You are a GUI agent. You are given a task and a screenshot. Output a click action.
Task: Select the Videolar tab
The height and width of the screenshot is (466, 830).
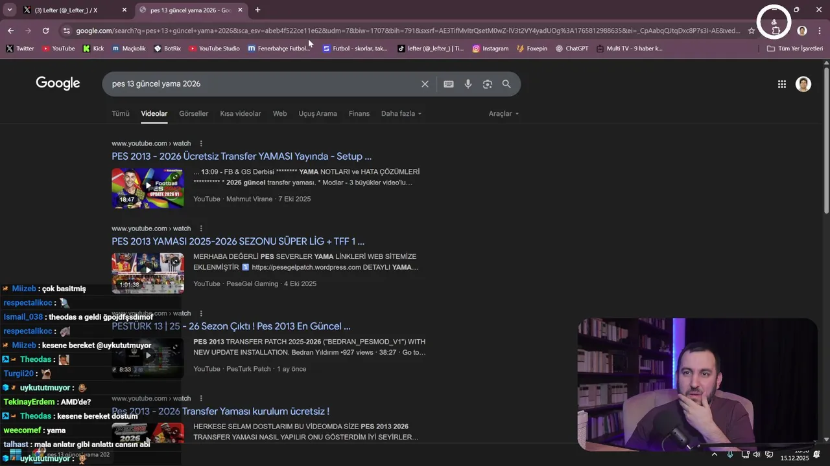[x=154, y=113]
